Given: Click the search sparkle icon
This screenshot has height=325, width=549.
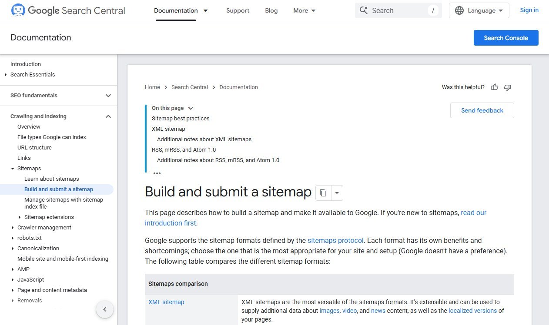Looking at the screenshot, I should click(x=364, y=10).
